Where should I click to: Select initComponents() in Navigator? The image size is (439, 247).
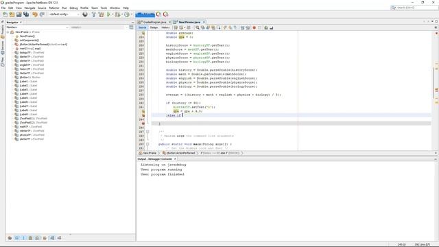pos(29,40)
